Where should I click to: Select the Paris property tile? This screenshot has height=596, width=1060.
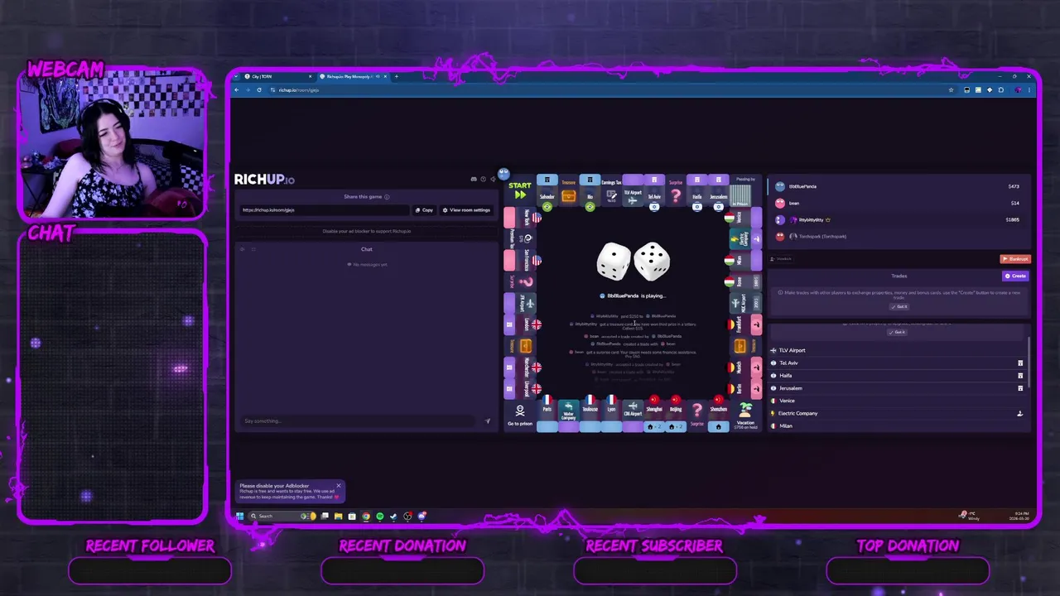[547, 415]
